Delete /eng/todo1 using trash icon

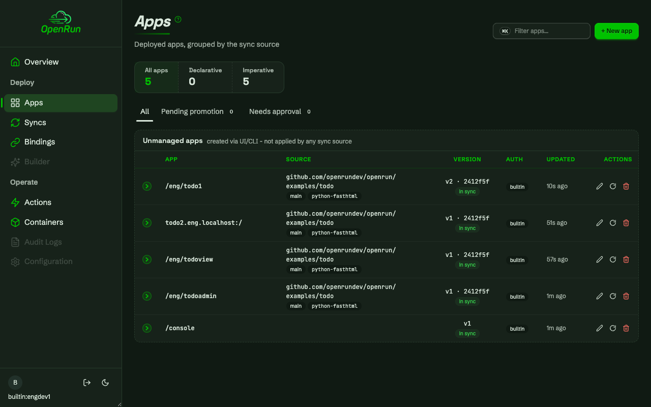(x=626, y=186)
